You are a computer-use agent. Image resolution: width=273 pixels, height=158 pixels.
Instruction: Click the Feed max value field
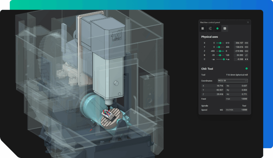(236, 99)
